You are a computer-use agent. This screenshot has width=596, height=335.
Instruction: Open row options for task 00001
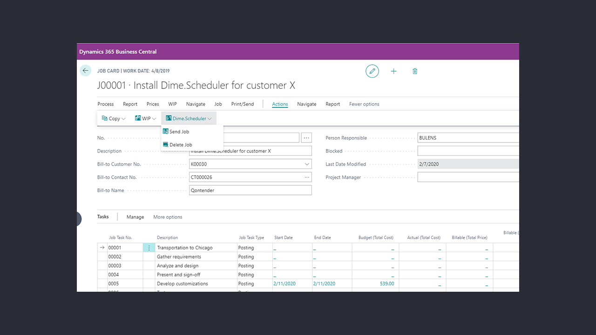(x=149, y=248)
